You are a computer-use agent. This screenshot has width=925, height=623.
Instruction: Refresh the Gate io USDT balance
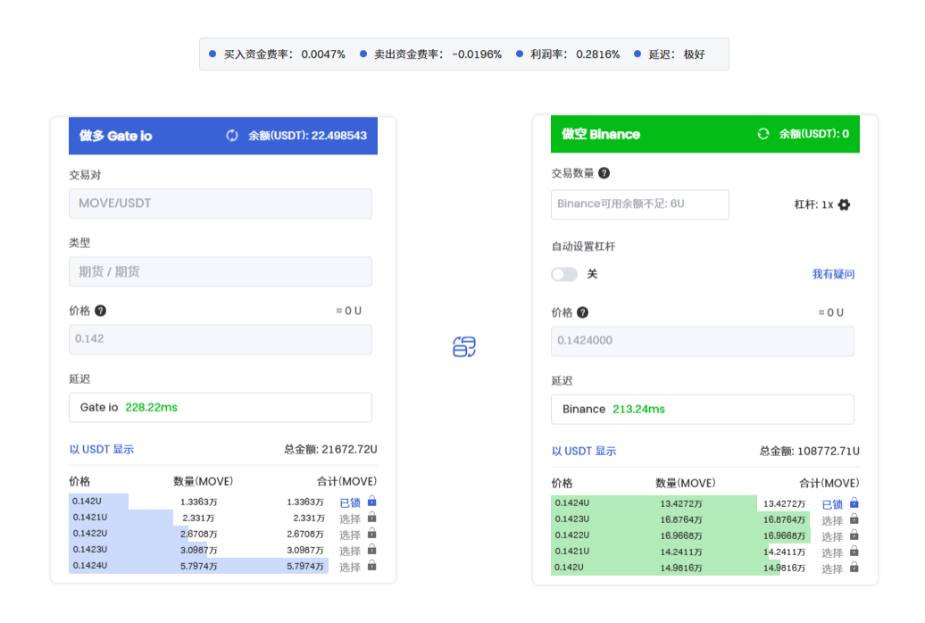pos(232,136)
